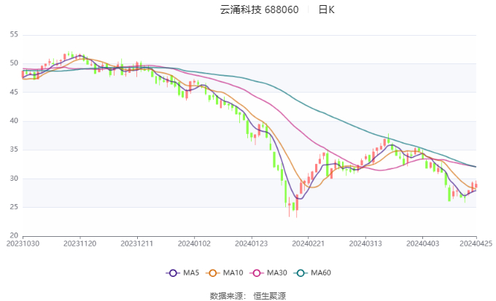Viewport: 496px width, 301px height.
Task: Select the 20231211 x-axis date
Action: (x=136, y=245)
